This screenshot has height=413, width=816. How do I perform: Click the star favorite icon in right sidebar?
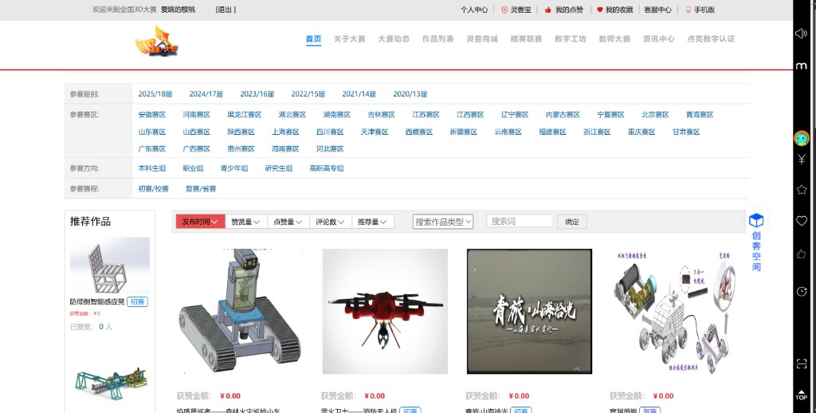point(802,190)
